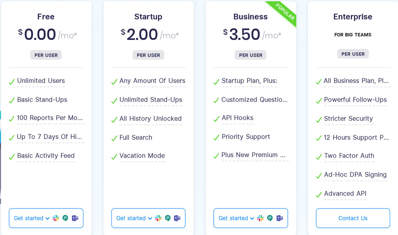
Task: Click Slack icon in Business plan button
Action: click(260, 218)
